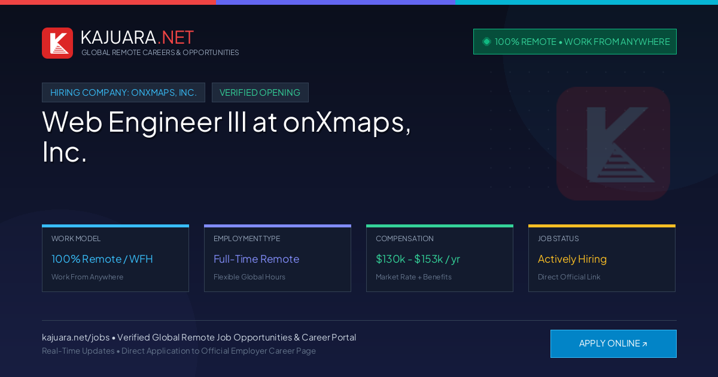Click the Direct Official Link caption
Screen dimensions: 718x377
tap(569, 277)
